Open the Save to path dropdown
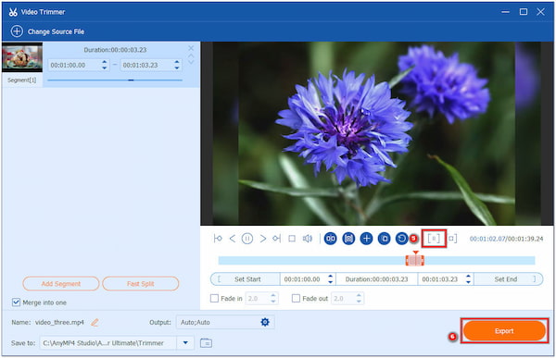 pyautogui.click(x=185, y=343)
